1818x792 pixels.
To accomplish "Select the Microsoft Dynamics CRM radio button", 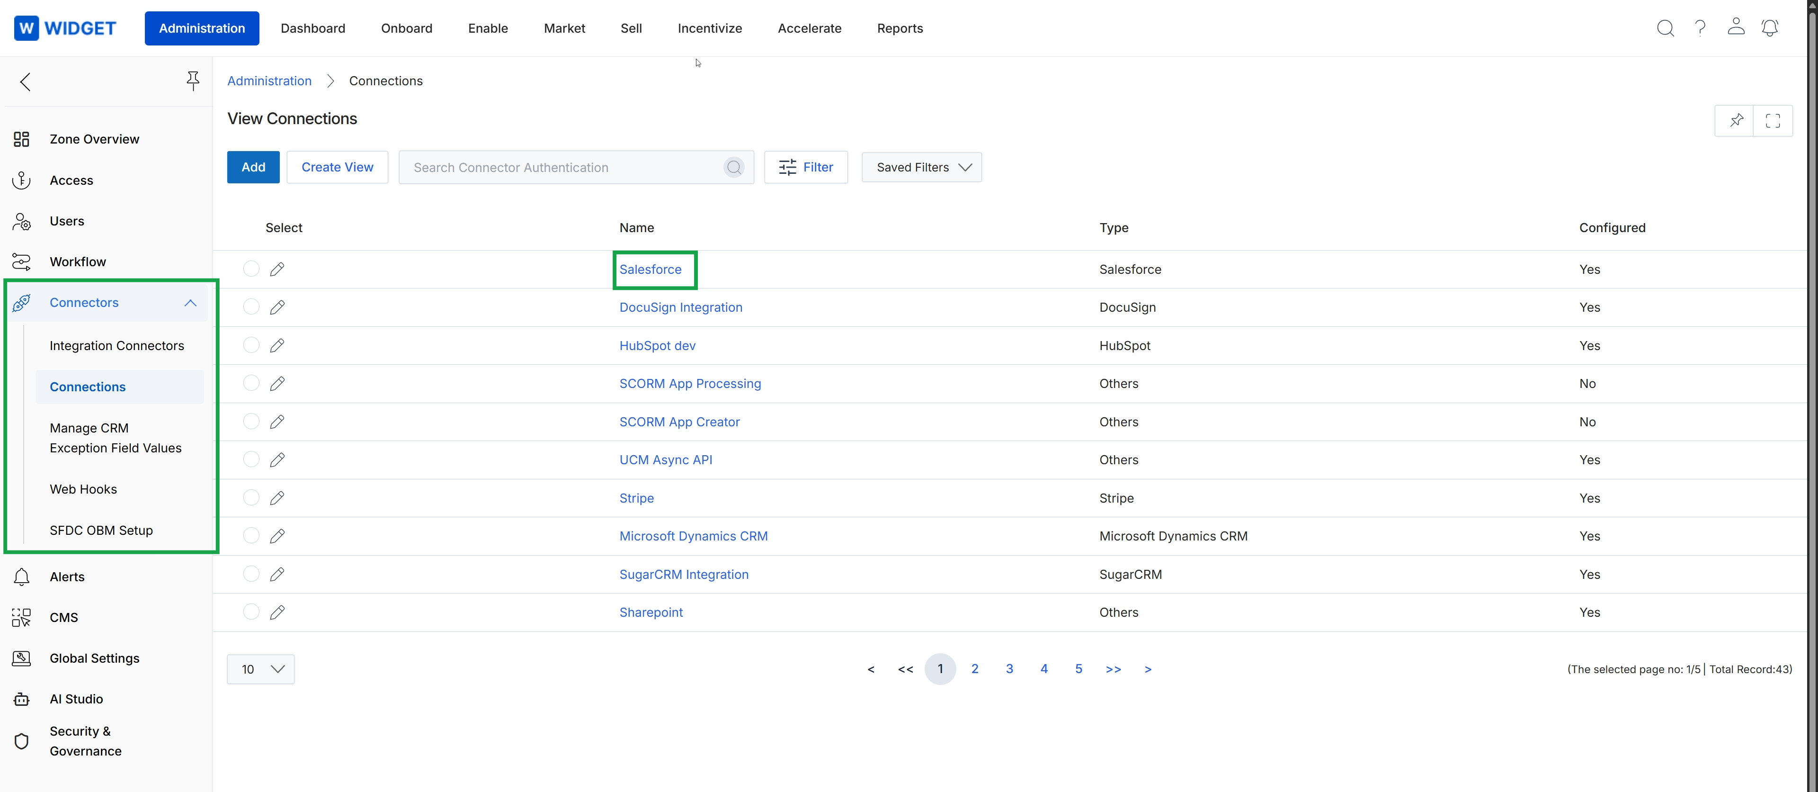I will point(251,536).
